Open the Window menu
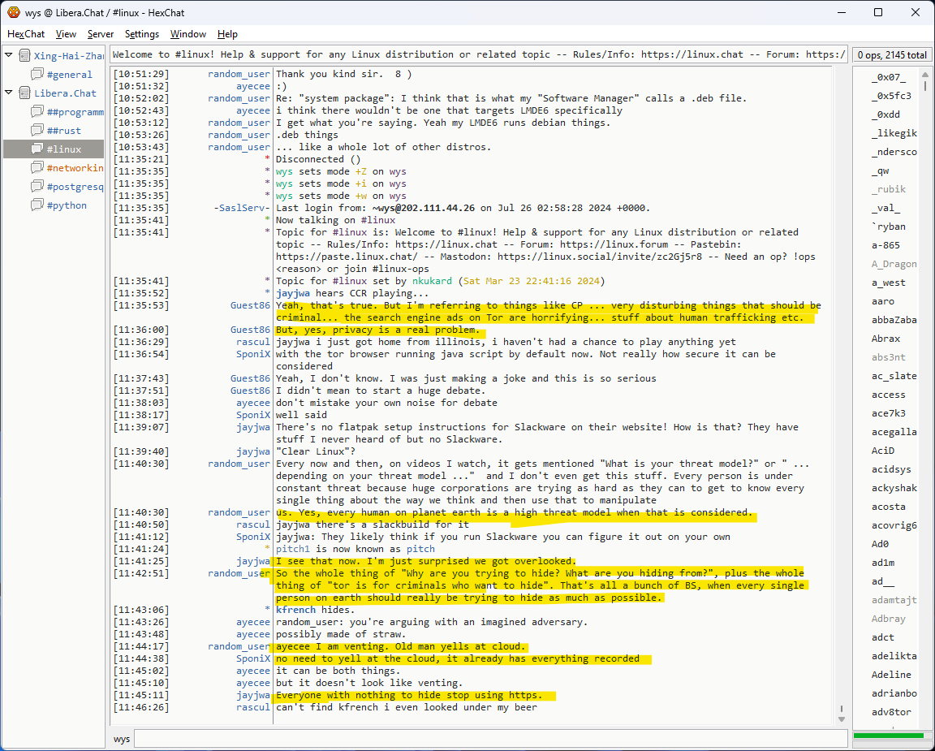The height and width of the screenshot is (751, 935). (x=187, y=34)
